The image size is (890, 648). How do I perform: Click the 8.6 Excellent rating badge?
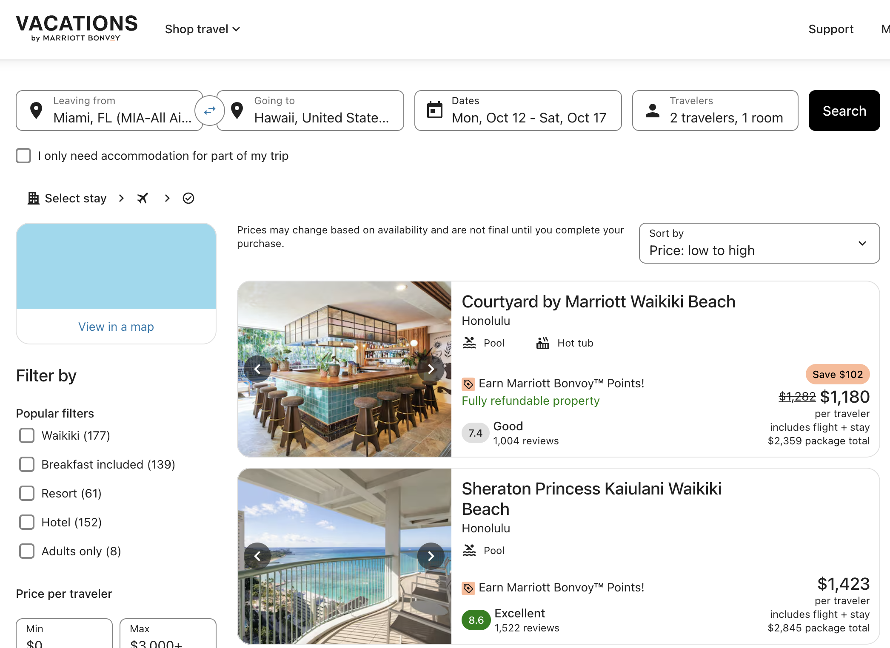476,620
